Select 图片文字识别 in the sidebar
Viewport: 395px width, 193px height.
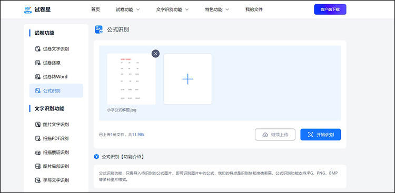click(x=56, y=125)
